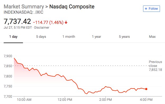
Task: Switch to the 5 years tab
Action: click(x=124, y=37)
